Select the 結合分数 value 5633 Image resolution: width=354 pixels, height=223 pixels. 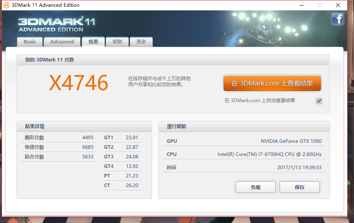[88, 157]
